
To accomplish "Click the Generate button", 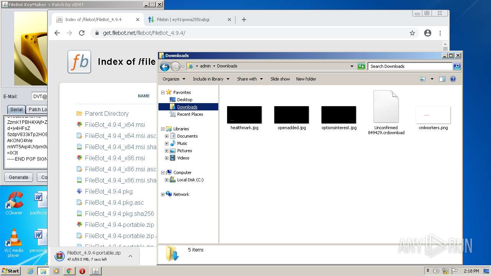I will (18, 177).
